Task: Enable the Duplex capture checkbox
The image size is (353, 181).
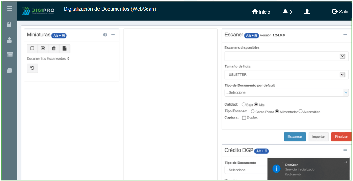Action: tap(244, 118)
